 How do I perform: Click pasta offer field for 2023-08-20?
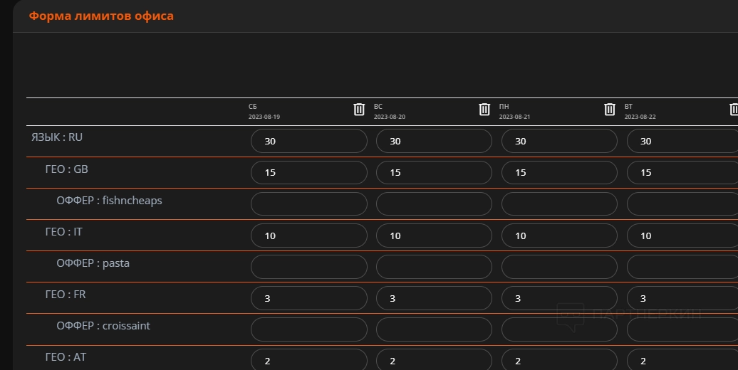click(434, 267)
